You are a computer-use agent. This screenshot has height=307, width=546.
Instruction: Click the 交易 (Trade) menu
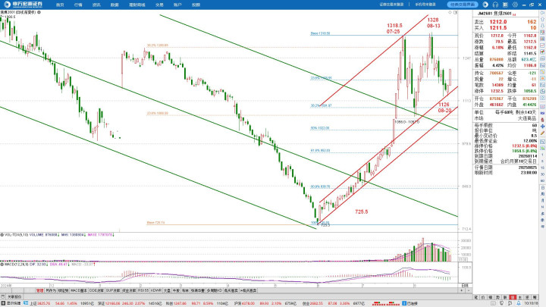(159, 4)
